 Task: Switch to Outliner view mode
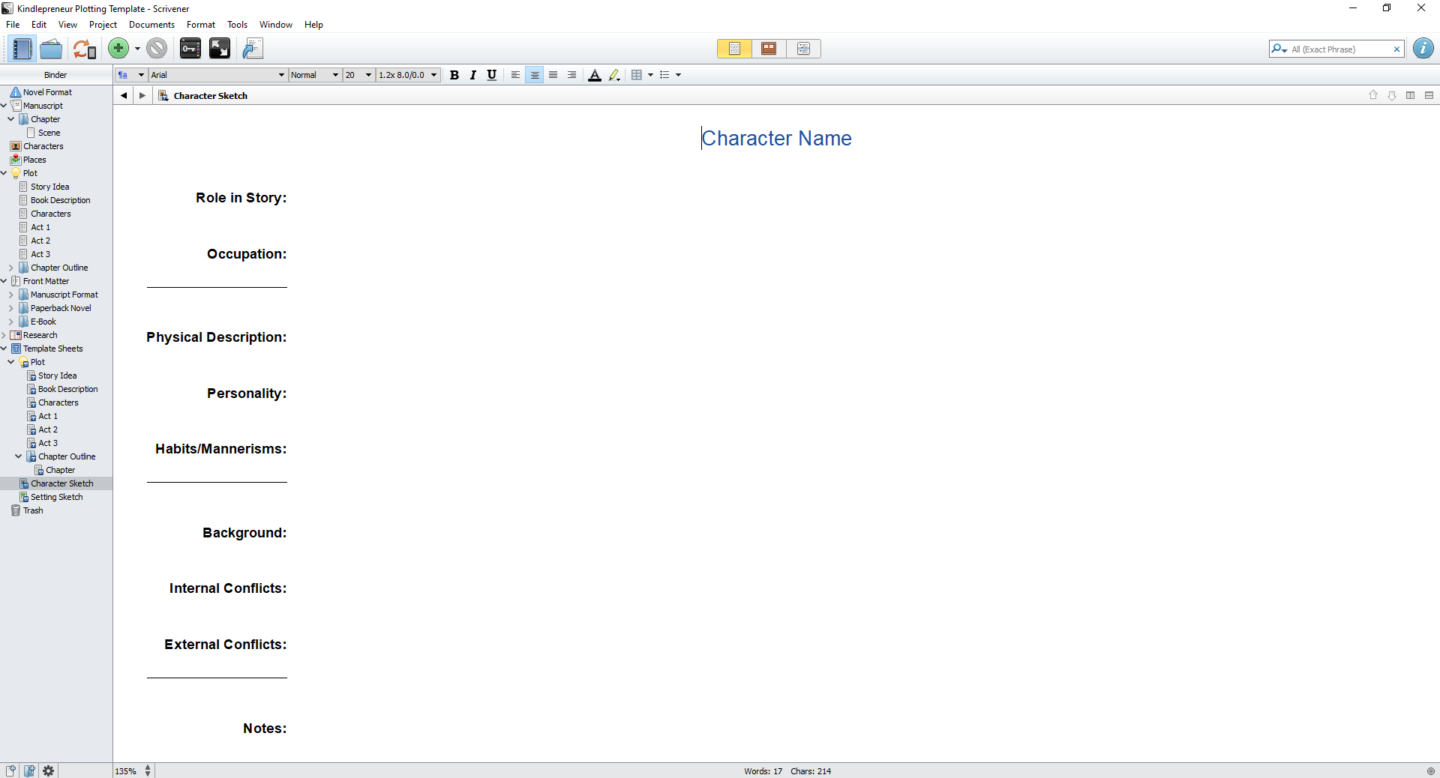pyautogui.click(x=803, y=49)
